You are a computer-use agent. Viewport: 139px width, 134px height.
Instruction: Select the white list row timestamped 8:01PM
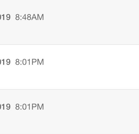69,67
